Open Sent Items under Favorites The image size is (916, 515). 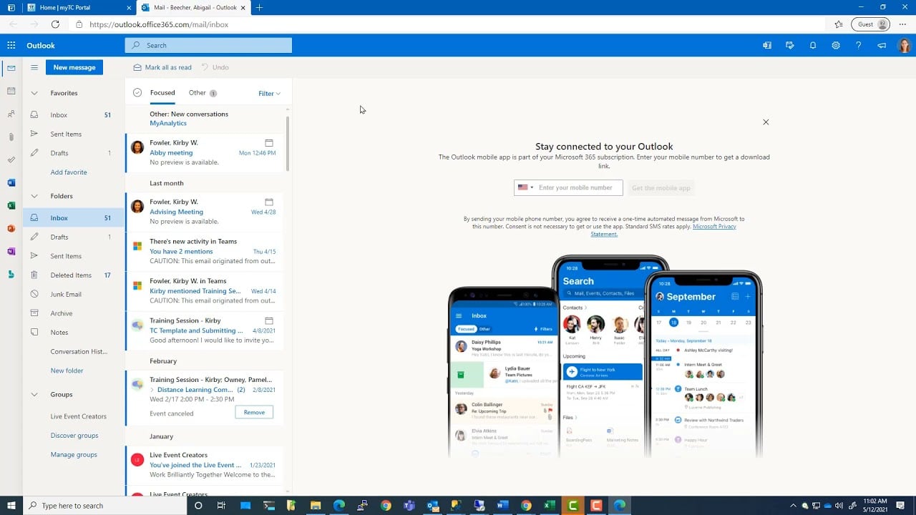pos(73,134)
